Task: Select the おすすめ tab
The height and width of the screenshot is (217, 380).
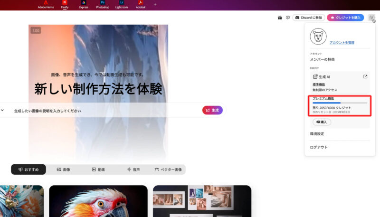Action: [x=28, y=170]
